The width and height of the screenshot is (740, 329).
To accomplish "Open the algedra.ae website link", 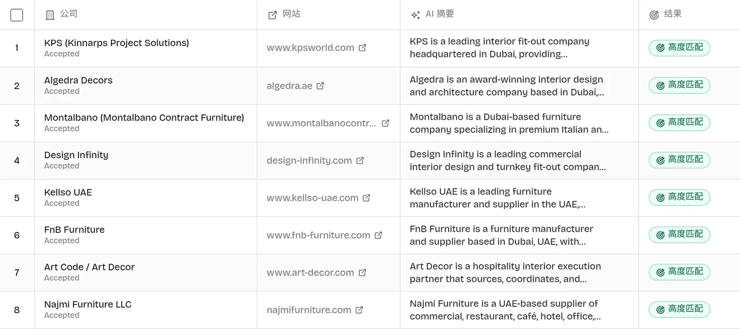I will click(x=289, y=86).
